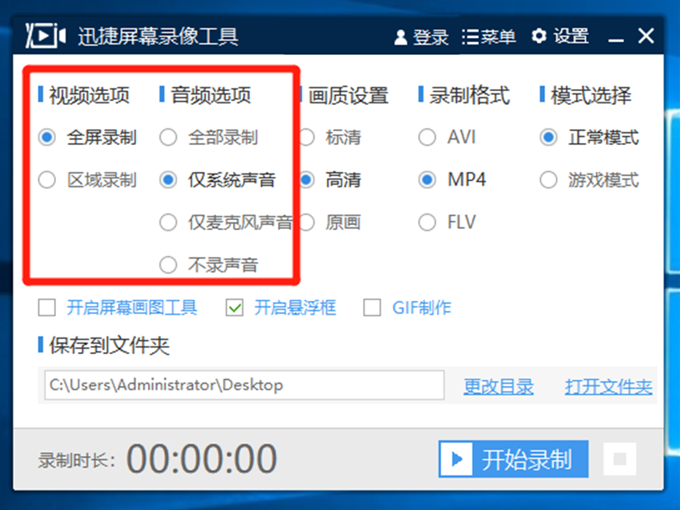Select 正常模式 normal mode

click(549, 138)
